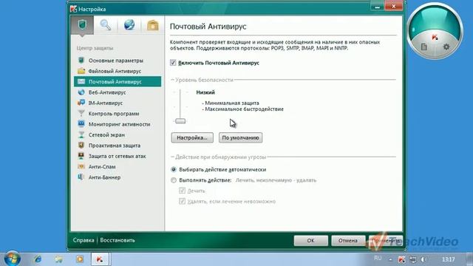Confirm with the OK button

[x=310, y=240]
